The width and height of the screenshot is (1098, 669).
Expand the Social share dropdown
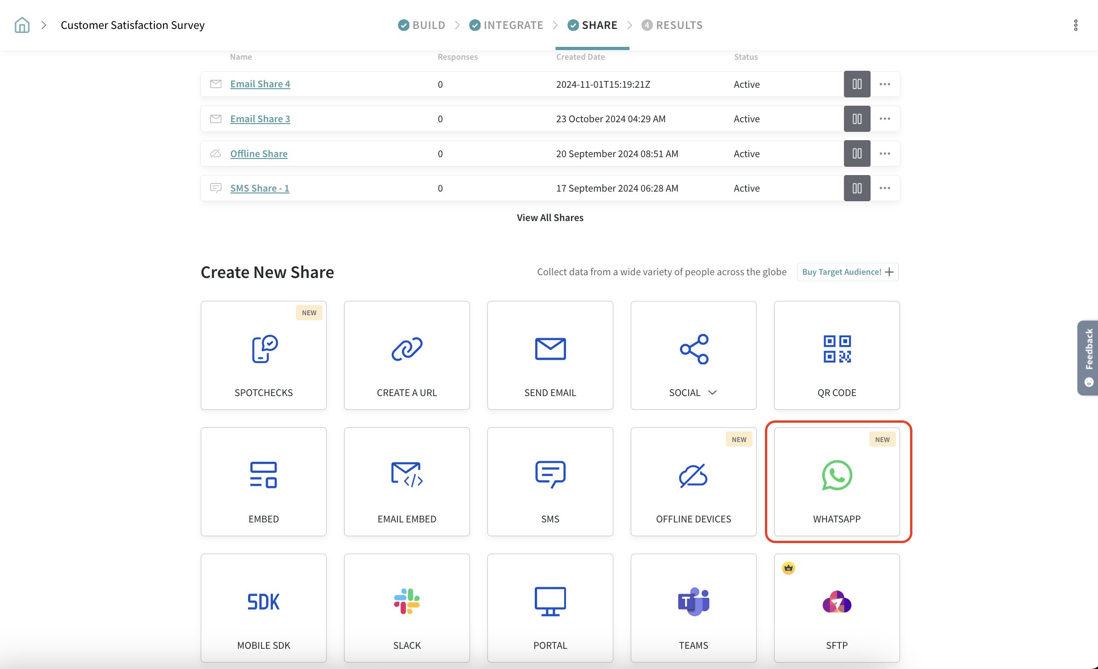[x=712, y=392]
